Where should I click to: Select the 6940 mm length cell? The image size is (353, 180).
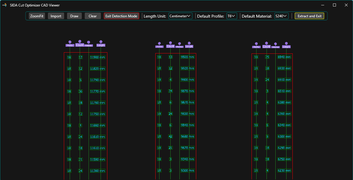(284, 57)
